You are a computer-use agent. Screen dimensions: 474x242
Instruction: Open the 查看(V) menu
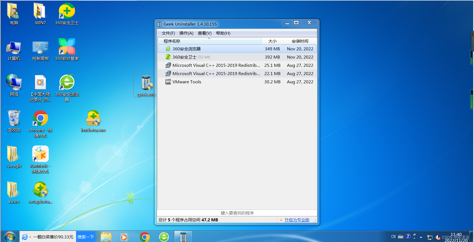[204, 33]
